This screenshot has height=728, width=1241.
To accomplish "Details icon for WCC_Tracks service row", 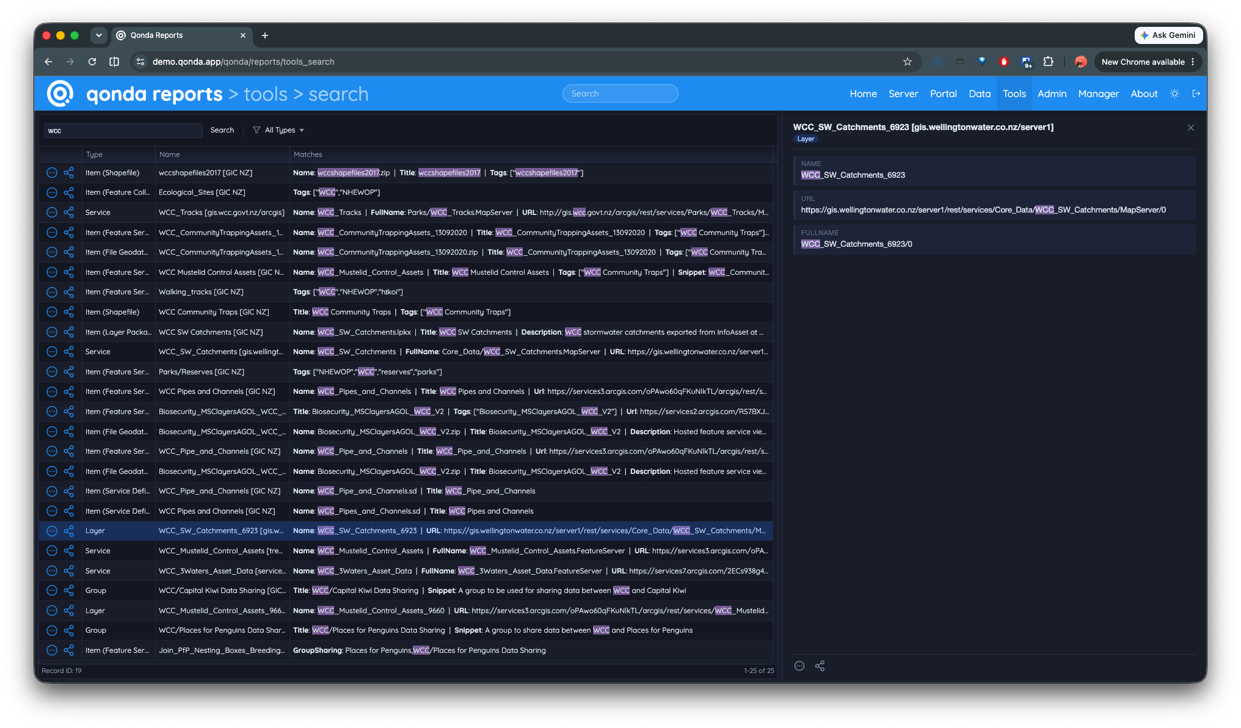I will (x=52, y=213).
